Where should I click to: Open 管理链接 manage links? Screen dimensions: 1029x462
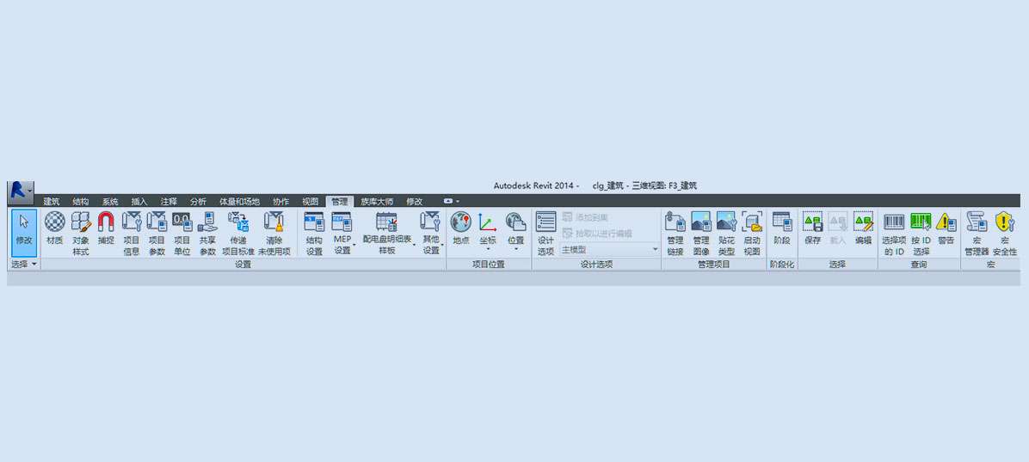tap(675, 234)
